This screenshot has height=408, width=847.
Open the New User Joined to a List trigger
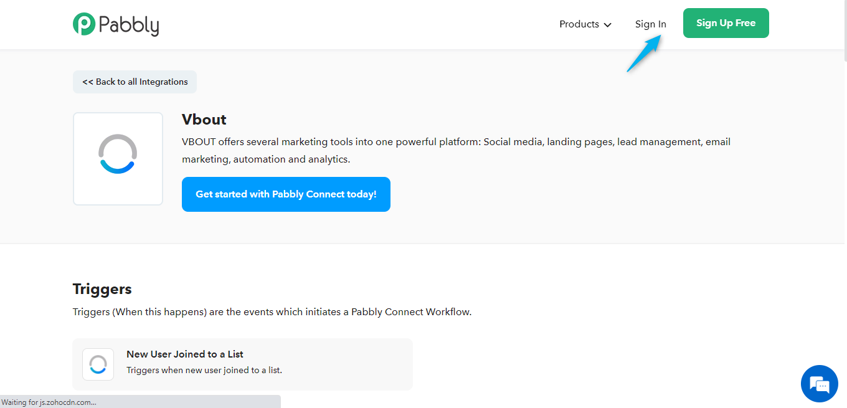(x=185, y=354)
